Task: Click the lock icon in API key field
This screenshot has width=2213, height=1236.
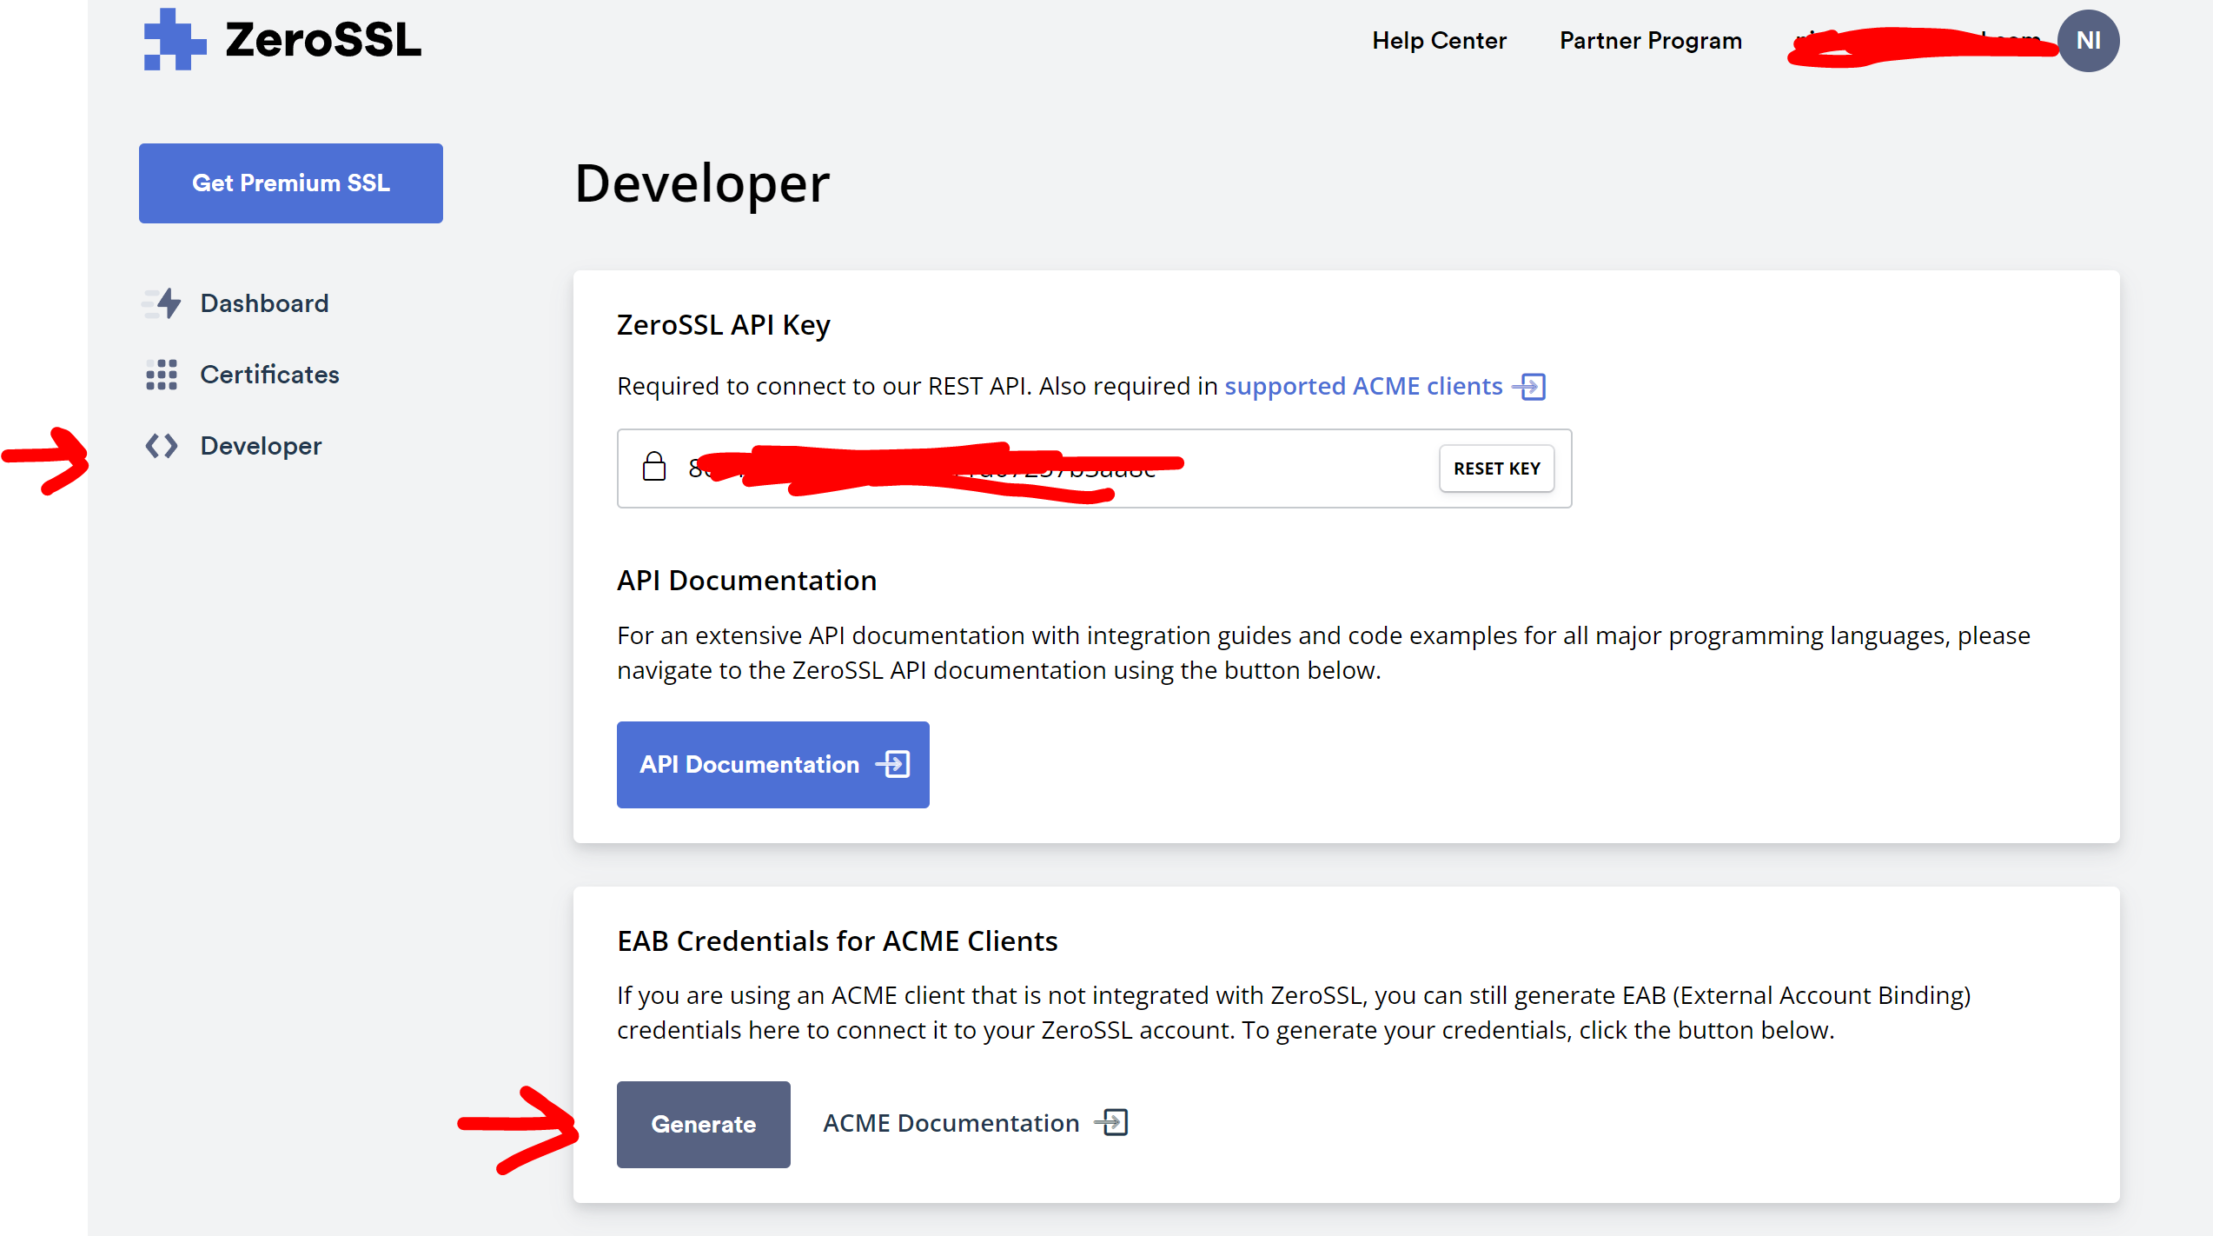Action: click(653, 468)
